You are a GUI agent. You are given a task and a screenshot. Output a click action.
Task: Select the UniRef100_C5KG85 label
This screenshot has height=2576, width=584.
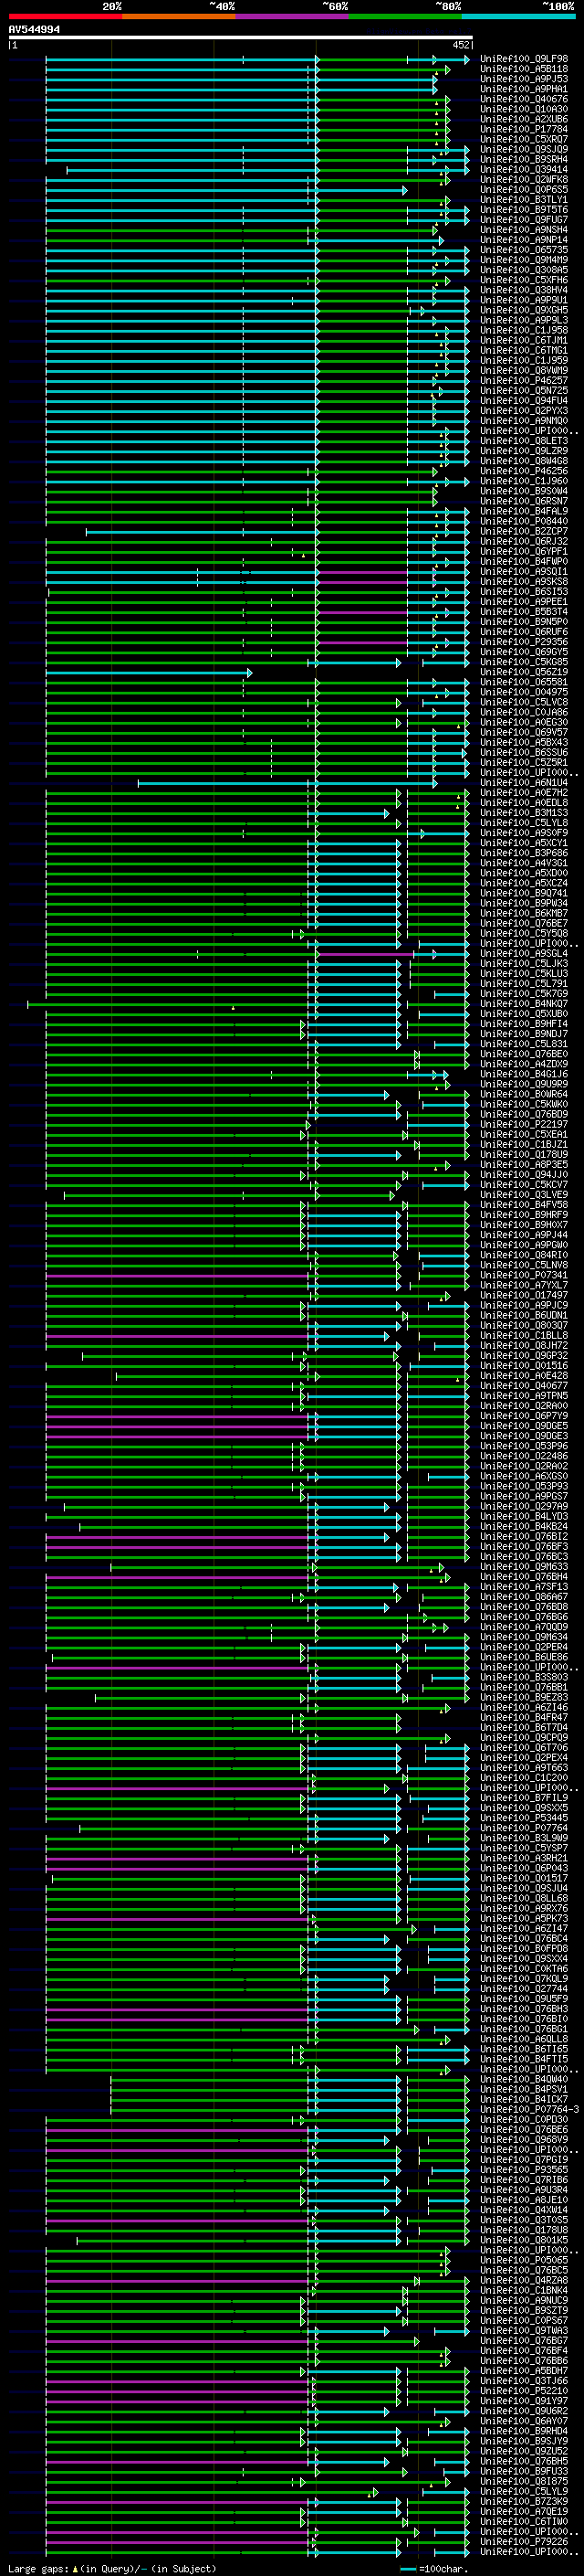pyautogui.click(x=524, y=662)
